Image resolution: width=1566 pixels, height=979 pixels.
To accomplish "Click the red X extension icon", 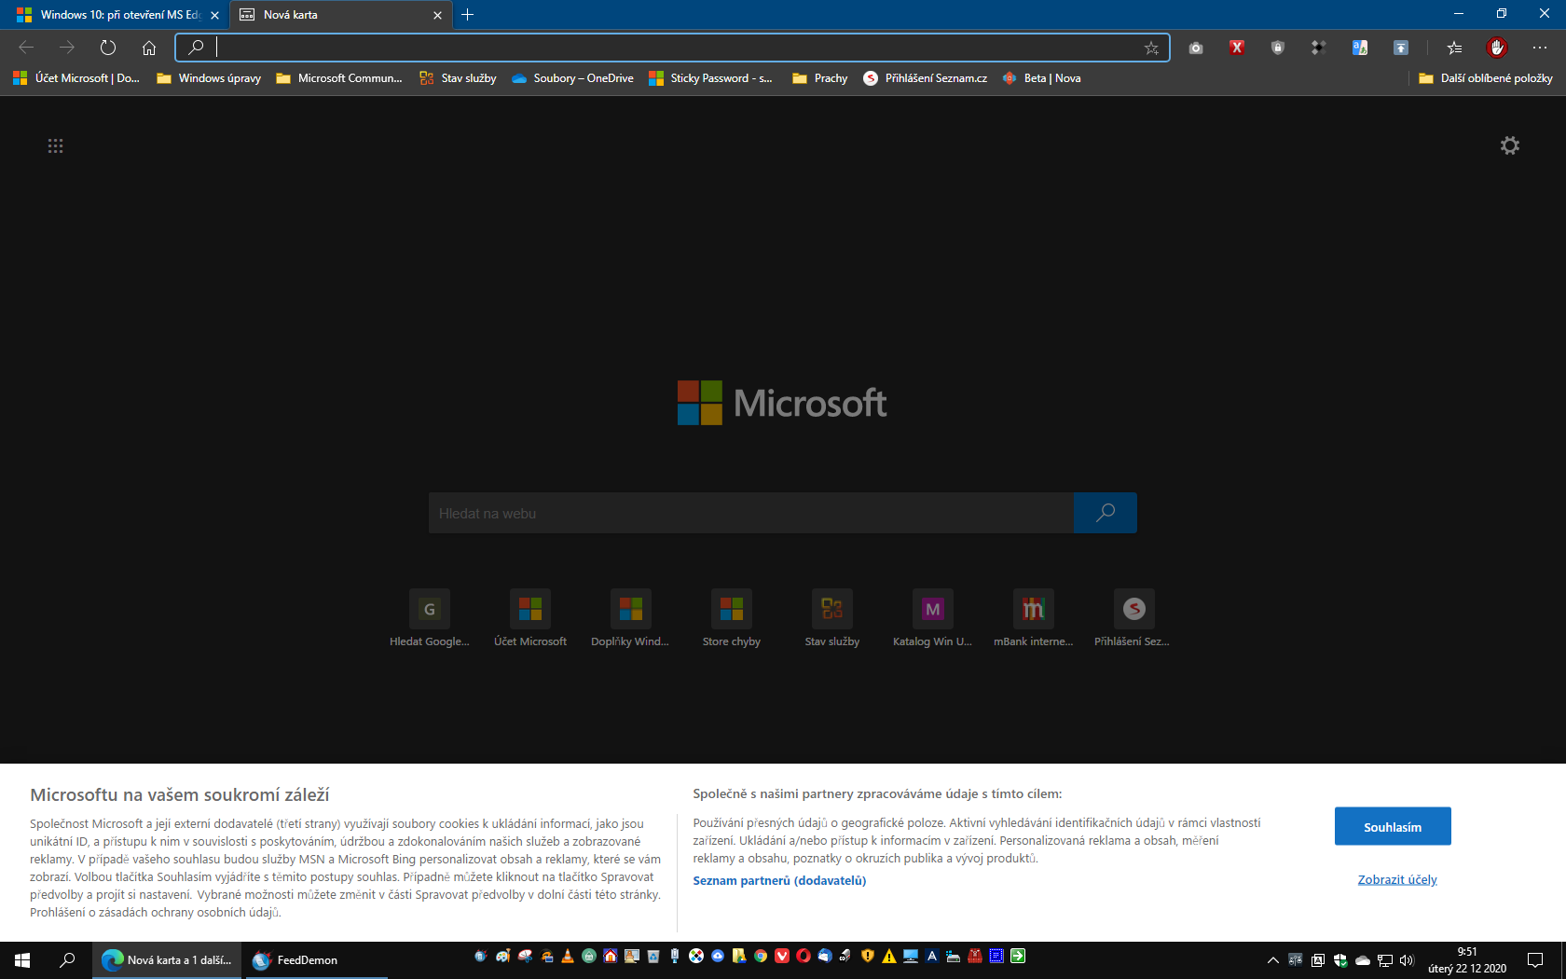I will tap(1237, 48).
